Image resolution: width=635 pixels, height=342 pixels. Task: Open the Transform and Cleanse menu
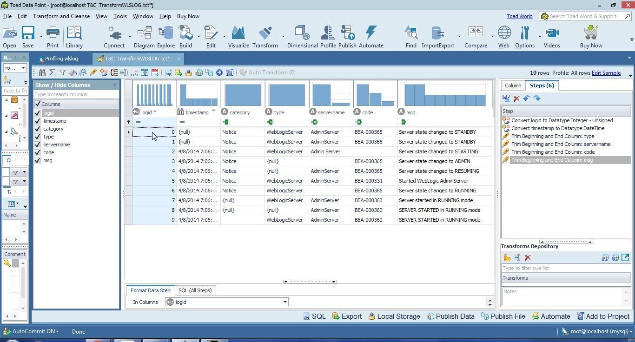61,16
